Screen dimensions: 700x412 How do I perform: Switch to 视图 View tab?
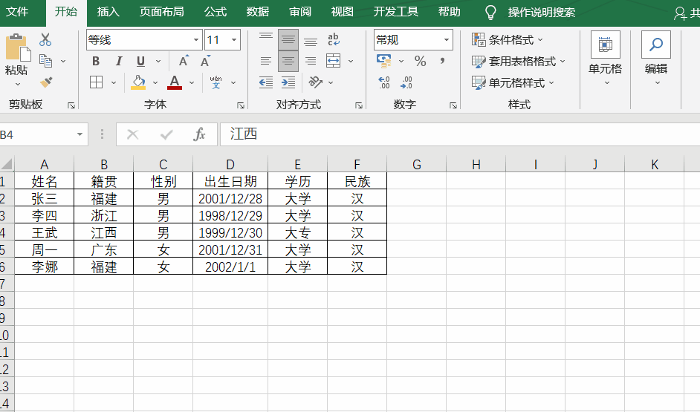[x=342, y=12]
